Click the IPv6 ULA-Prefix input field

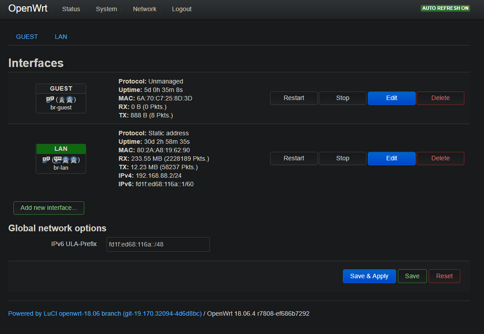(x=158, y=244)
